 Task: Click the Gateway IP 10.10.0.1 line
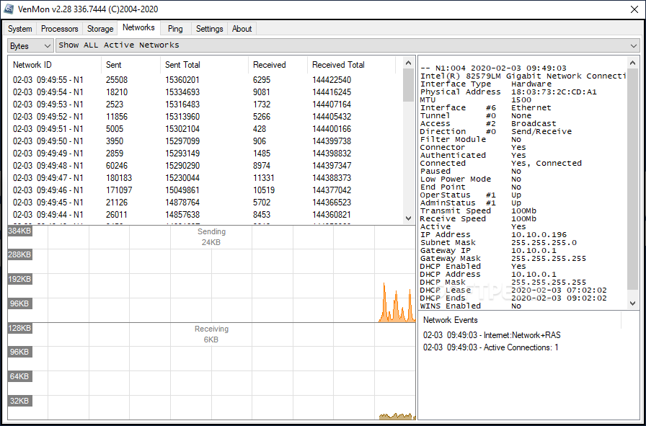(488, 251)
